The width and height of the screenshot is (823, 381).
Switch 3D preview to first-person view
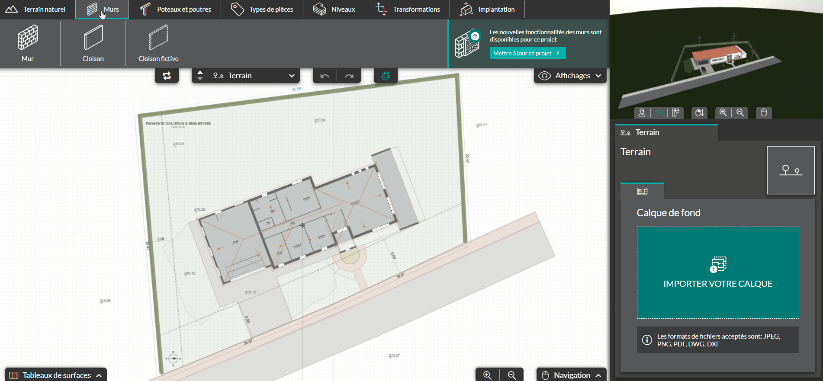coord(642,113)
